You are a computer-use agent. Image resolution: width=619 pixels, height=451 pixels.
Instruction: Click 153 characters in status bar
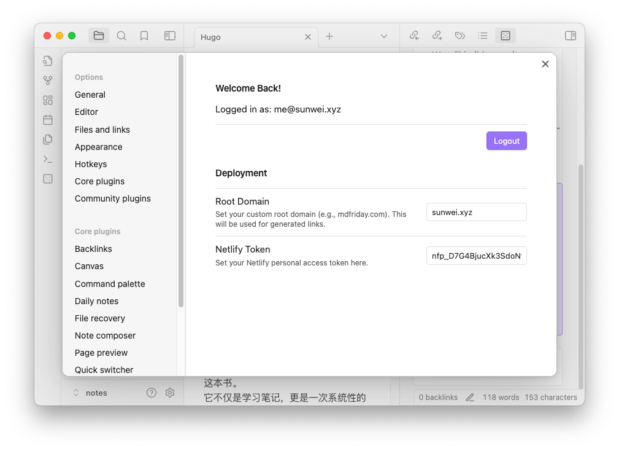551,398
